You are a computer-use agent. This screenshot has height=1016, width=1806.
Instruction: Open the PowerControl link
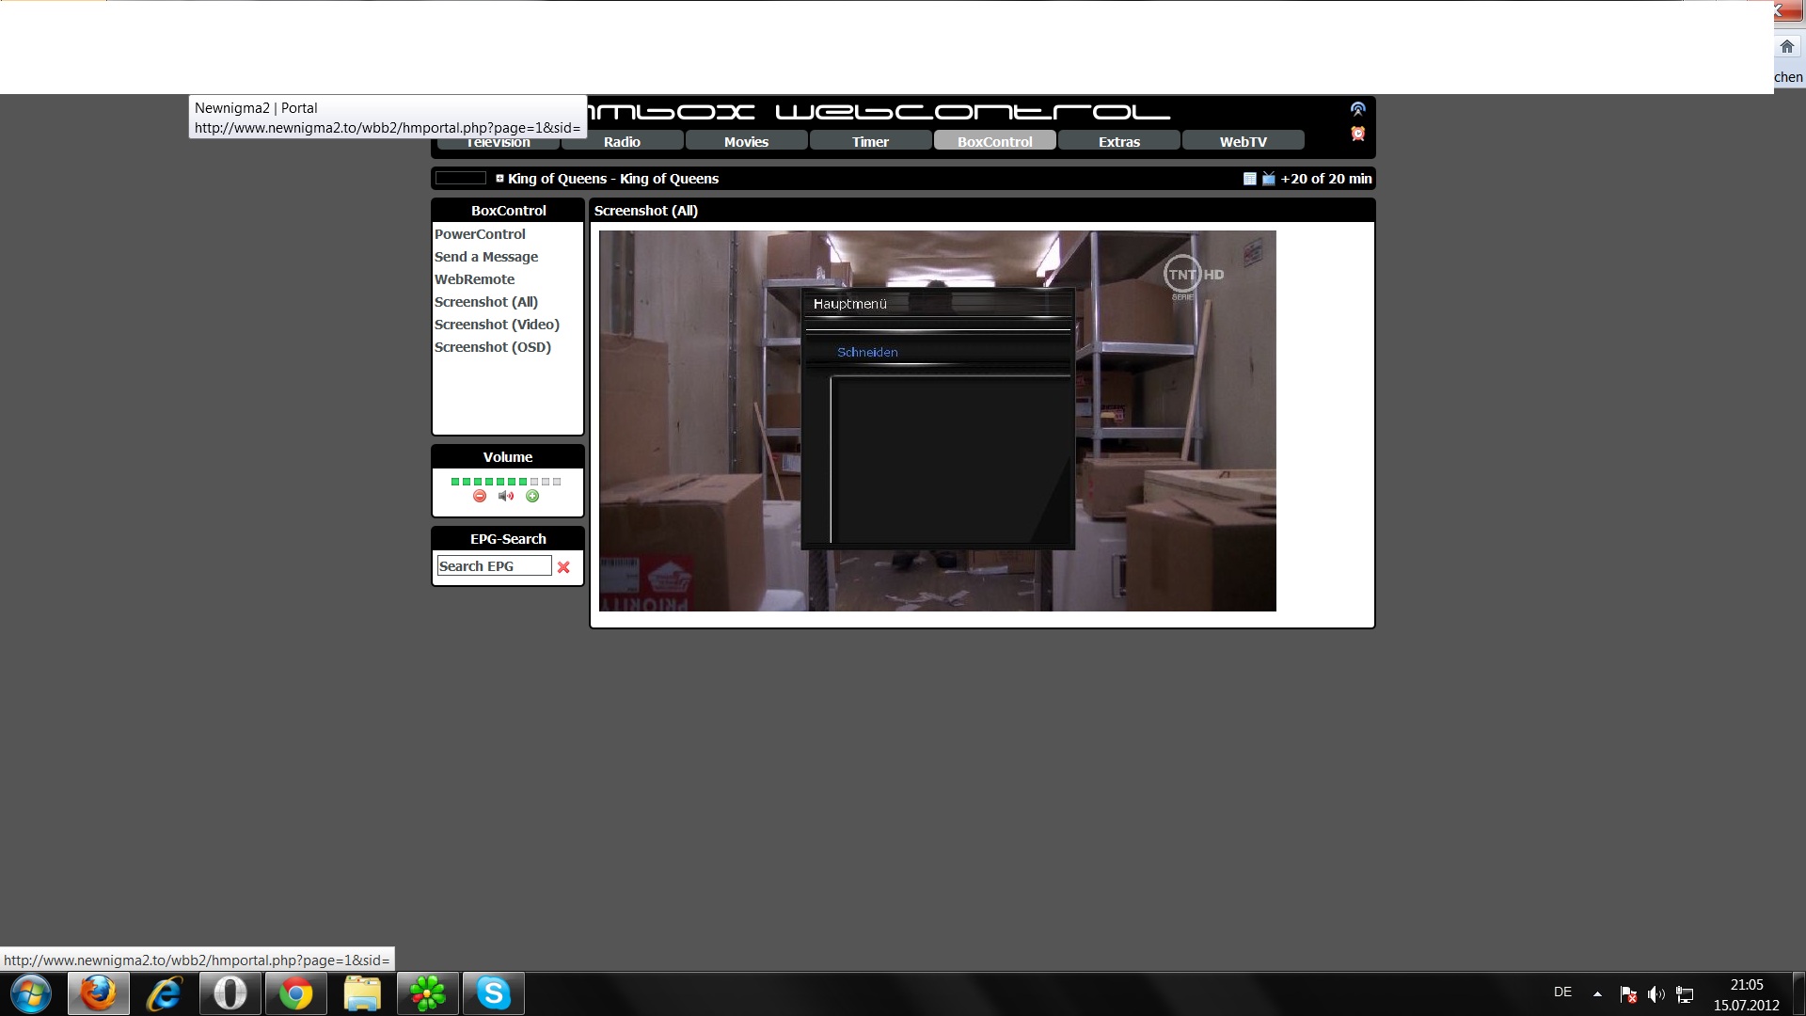(x=480, y=234)
